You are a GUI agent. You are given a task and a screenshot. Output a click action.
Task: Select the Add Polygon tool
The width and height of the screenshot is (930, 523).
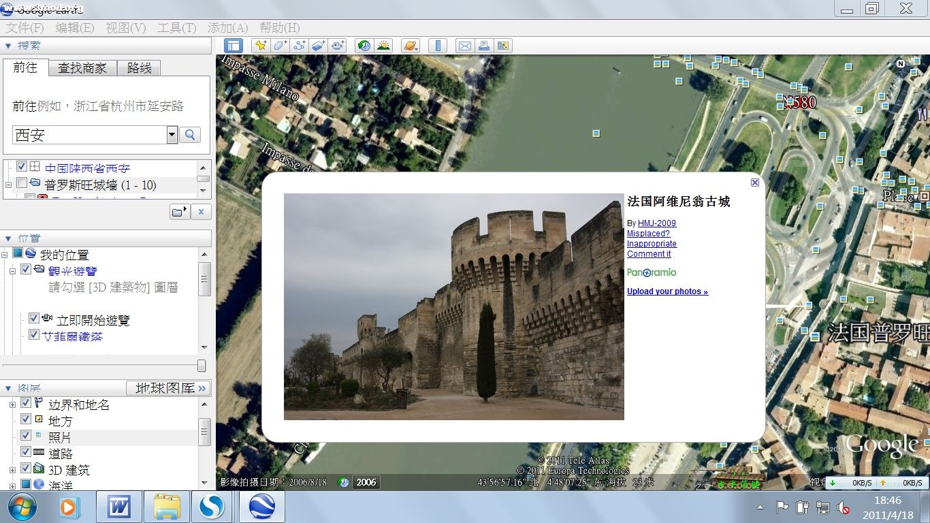point(280,46)
